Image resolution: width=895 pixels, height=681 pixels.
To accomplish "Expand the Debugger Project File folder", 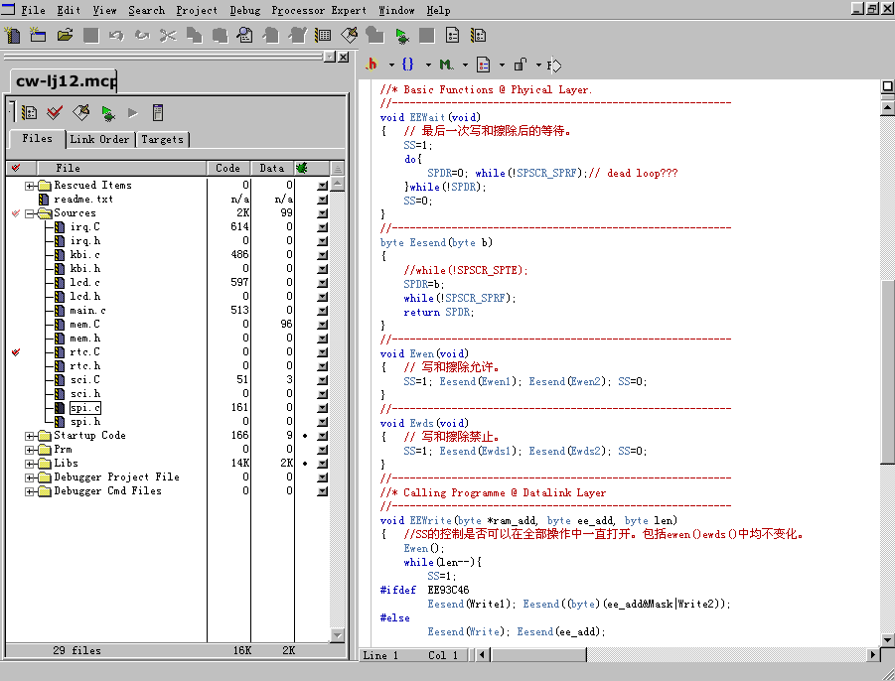I will pyautogui.click(x=30, y=477).
